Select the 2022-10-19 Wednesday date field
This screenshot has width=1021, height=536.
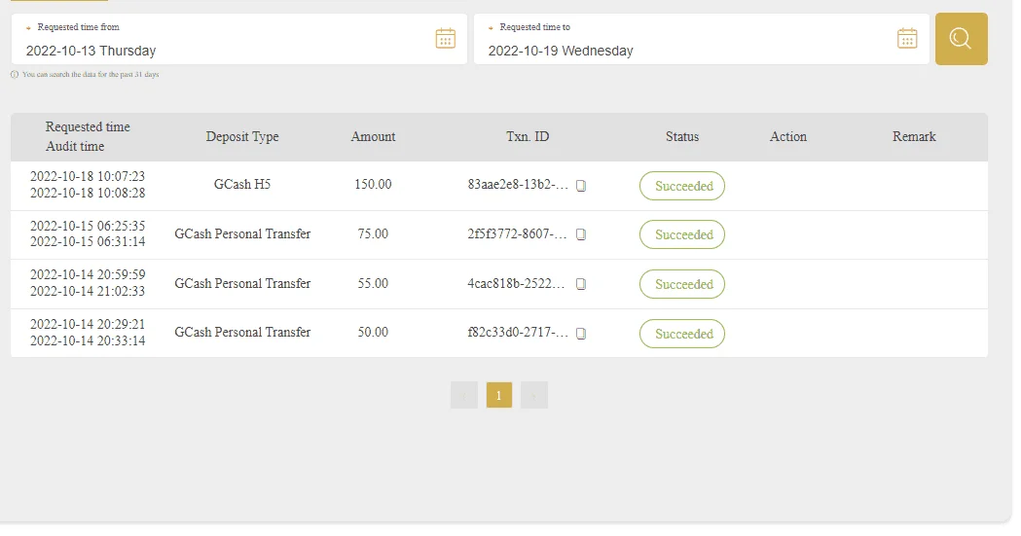tap(702, 39)
